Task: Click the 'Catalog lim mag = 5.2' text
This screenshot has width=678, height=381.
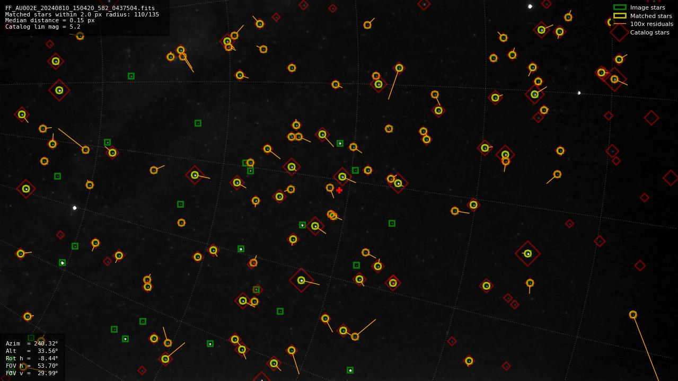Action: [x=43, y=26]
